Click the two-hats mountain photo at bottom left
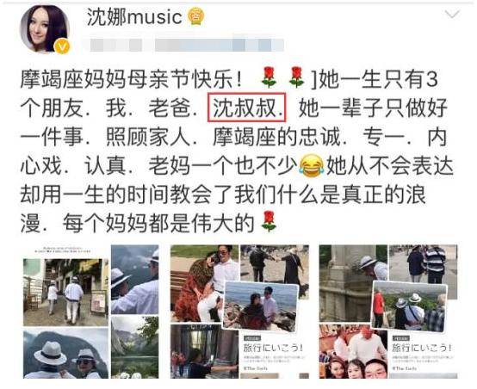Image resolution: width=477 pixels, height=389 pixels. click(65, 354)
